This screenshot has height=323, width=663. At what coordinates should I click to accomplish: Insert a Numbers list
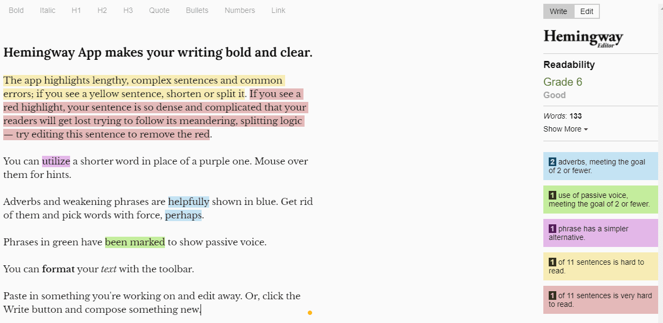tap(240, 10)
